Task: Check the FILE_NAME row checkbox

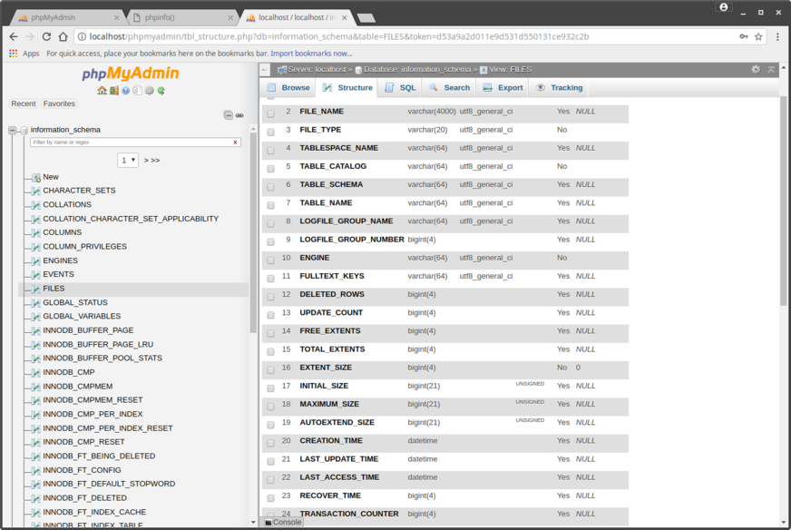Action: (271, 114)
